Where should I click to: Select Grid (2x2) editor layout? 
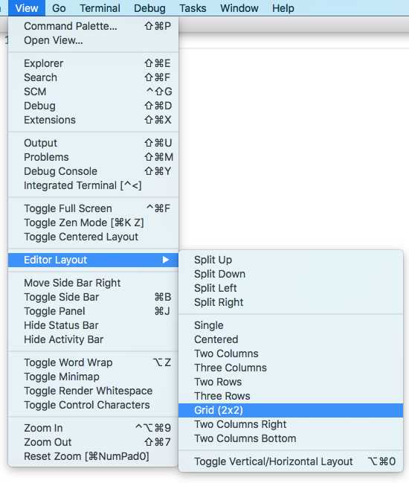[291, 410]
